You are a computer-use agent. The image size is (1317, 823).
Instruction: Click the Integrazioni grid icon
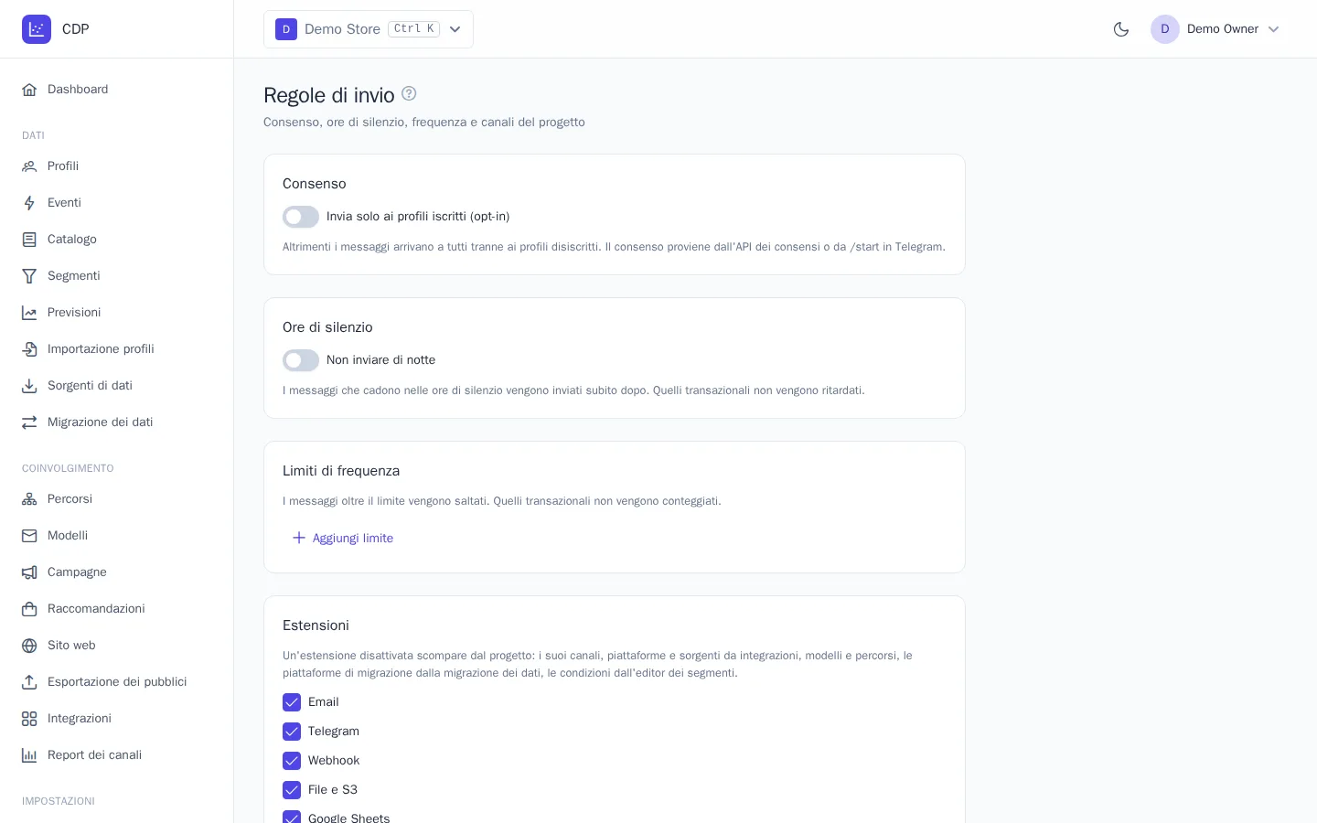click(29, 719)
